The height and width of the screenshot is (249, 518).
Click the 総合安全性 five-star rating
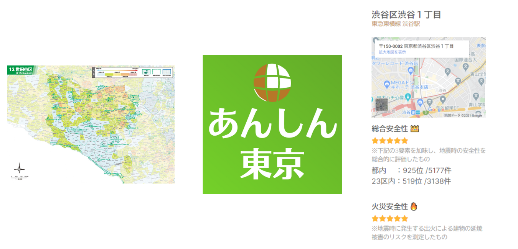pos(390,141)
